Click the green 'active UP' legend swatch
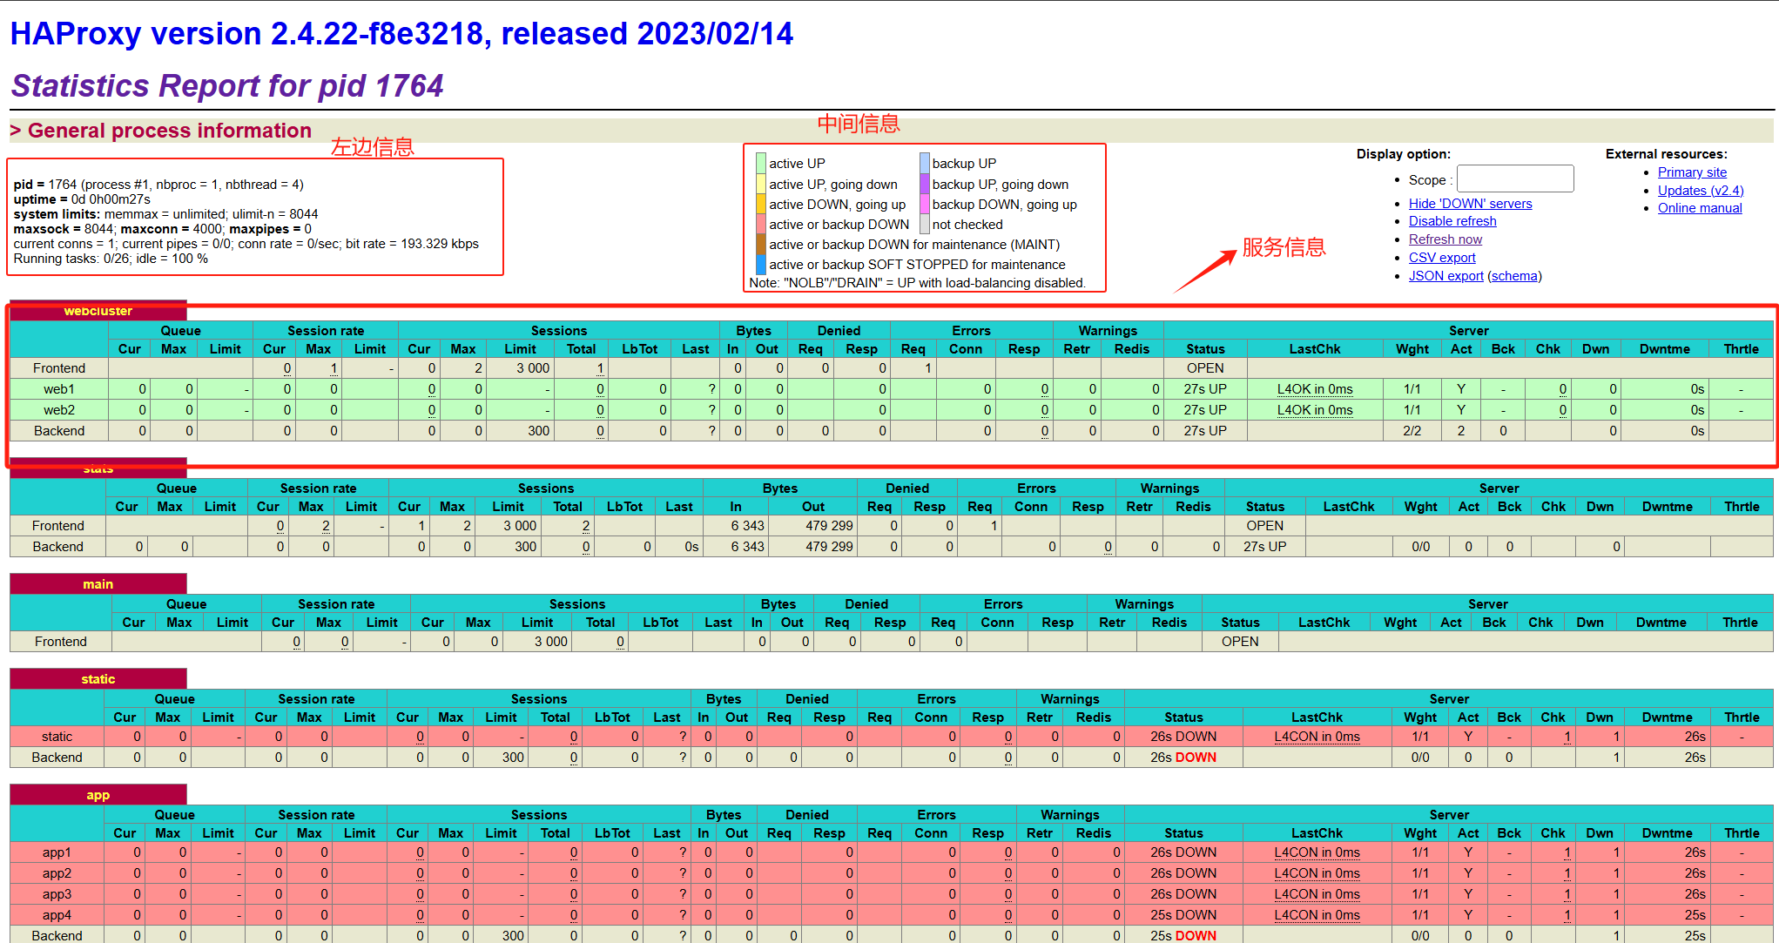Screen dimensions: 1779x943 click(x=761, y=164)
